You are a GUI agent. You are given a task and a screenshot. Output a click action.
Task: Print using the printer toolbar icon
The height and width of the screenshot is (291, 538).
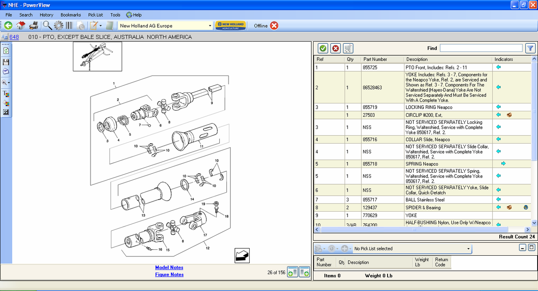[x=34, y=26]
